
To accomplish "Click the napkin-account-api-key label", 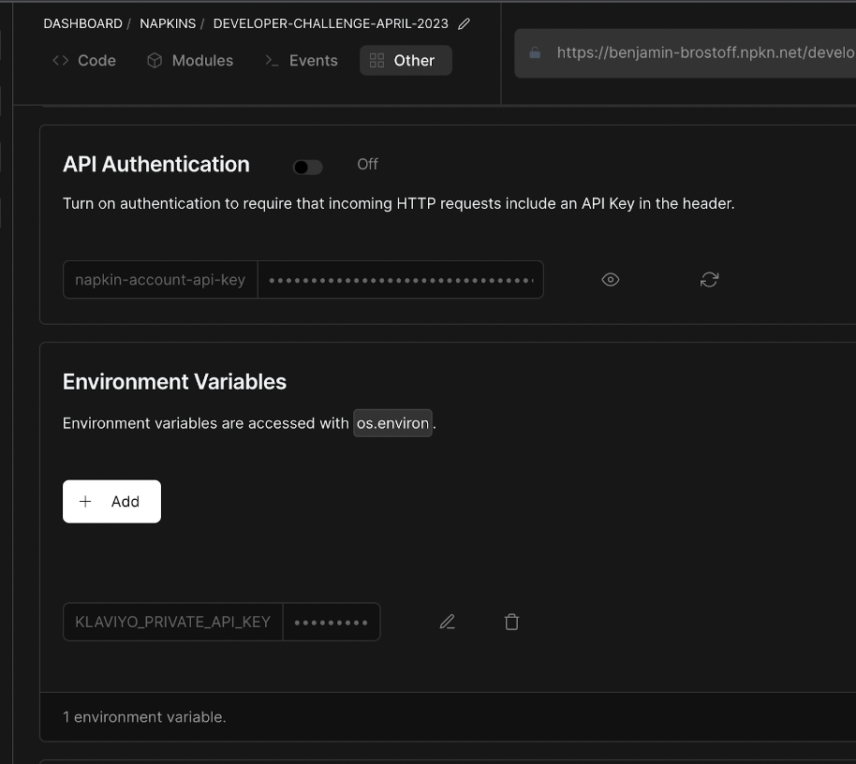I will coord(160,280).
